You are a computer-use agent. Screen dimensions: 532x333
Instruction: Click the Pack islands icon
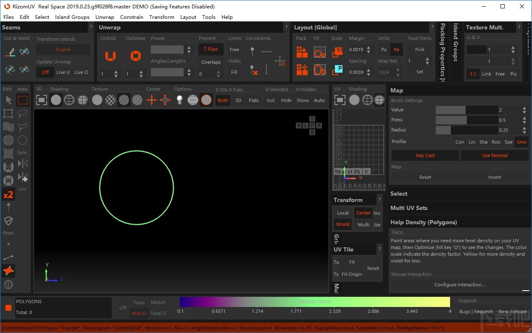[302, 52]
